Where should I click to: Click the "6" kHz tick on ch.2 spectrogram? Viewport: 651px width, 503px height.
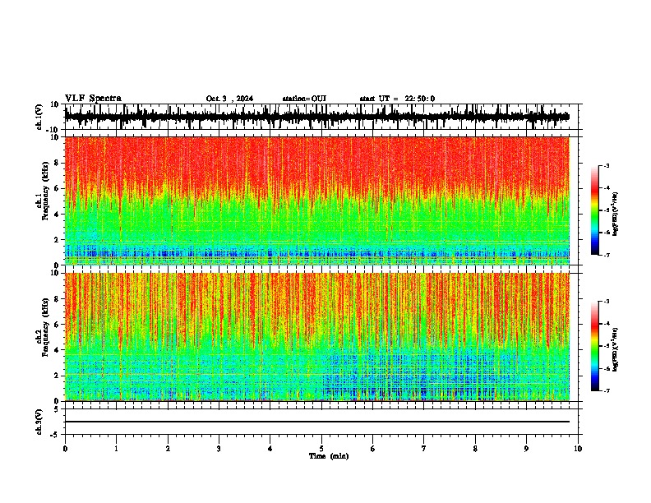coord(57,325)
